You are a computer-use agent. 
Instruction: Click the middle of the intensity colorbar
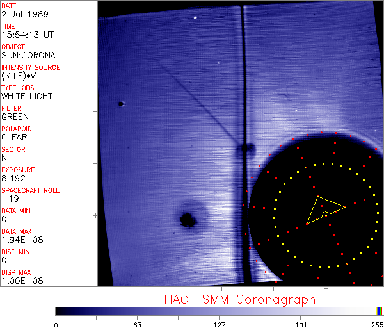tap(219, 311)
